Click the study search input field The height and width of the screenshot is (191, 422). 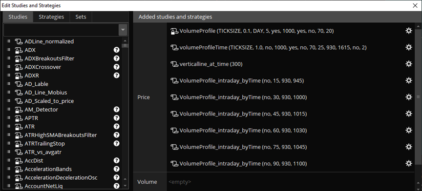[61, 30]
